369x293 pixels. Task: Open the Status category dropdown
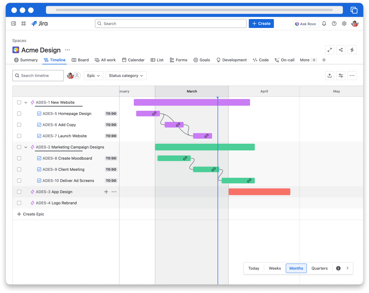tap(126, 75)
